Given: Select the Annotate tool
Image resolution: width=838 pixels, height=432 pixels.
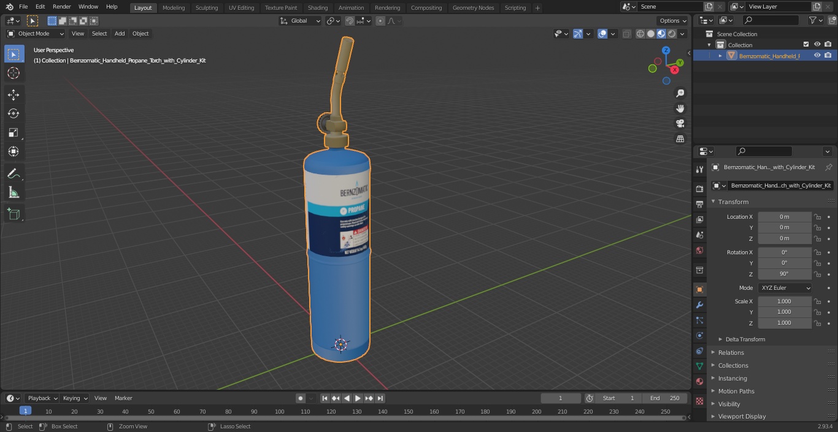Looking at the screenshot, I should [13, 174].
